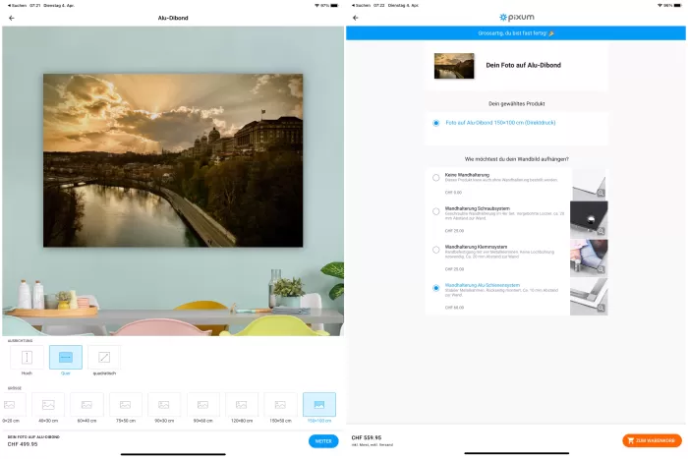Tap the CHF 559.95 total price
Screen dimensions: 688x459
point(367,437)
